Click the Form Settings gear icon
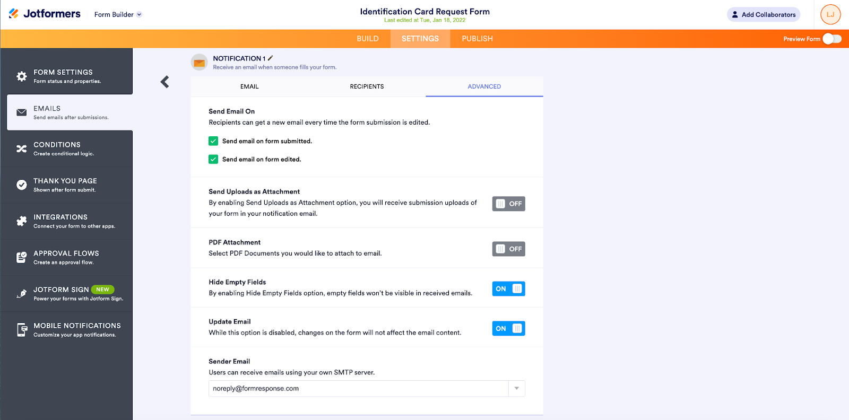 coord(22,76)
